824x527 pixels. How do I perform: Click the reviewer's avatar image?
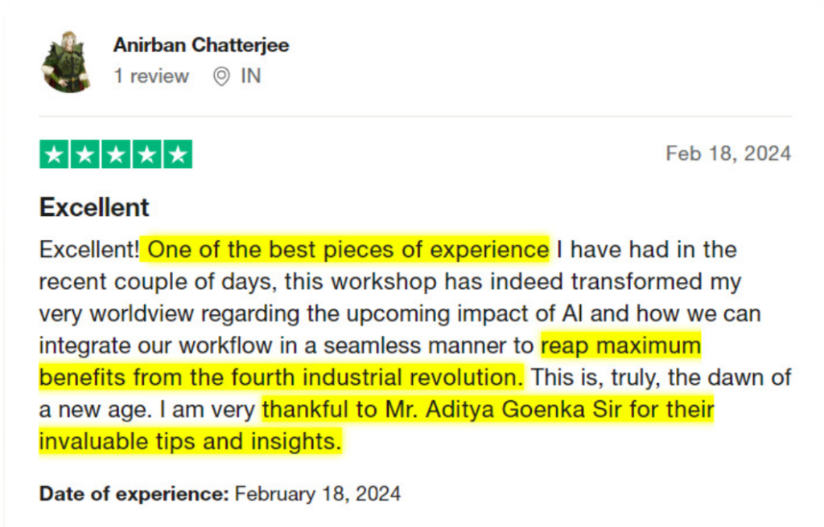(x=65, y=62)
